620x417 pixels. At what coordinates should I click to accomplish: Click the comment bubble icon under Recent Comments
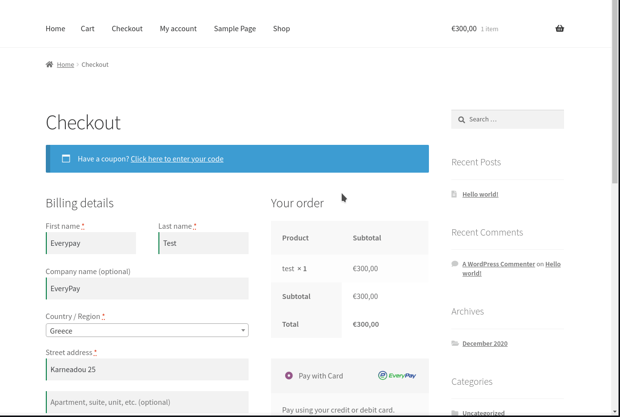455,264
